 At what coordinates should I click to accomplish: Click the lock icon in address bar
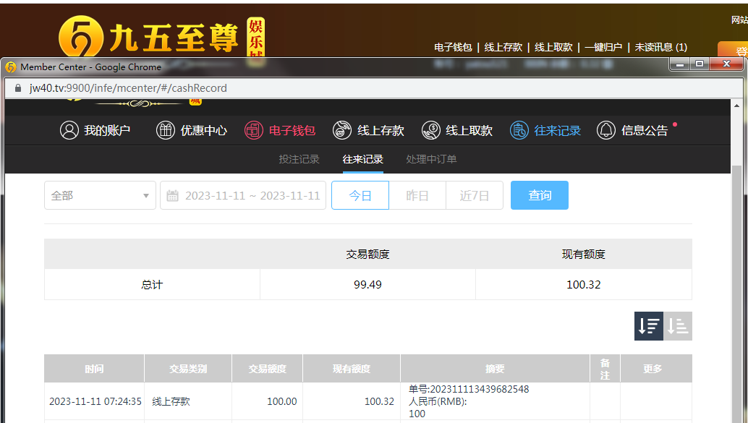pyautogui.click(x=18, y=88)
